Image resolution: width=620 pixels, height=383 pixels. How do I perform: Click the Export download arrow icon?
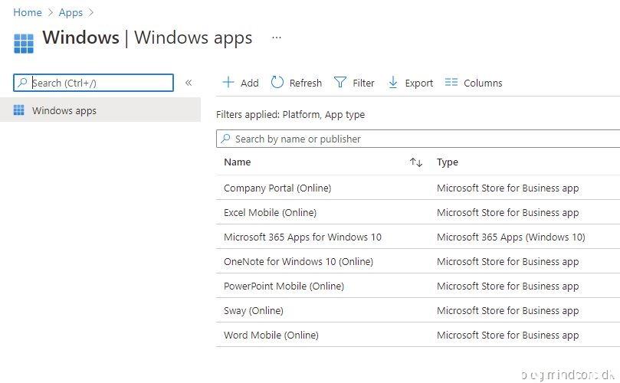click(x=393, y=83)
